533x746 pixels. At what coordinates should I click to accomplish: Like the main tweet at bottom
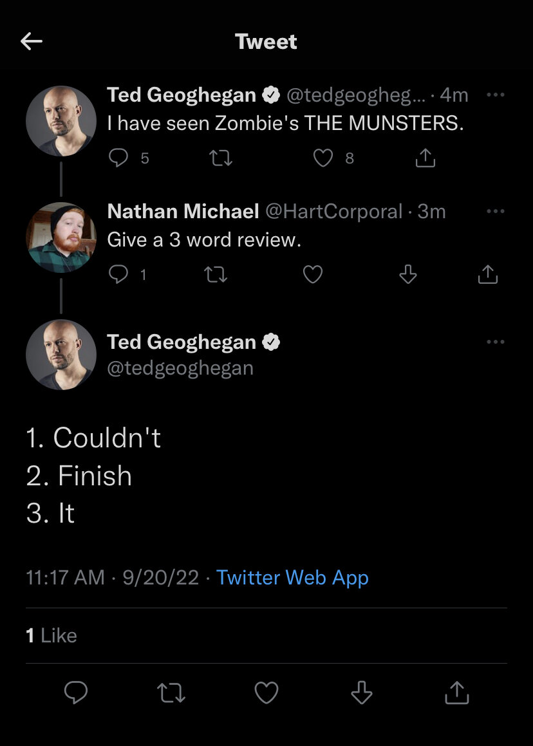[266, 692]
